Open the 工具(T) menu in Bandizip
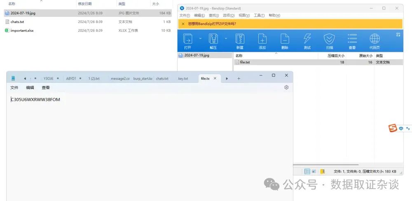This screenshot has height=201, width=412. click(259, 15)
